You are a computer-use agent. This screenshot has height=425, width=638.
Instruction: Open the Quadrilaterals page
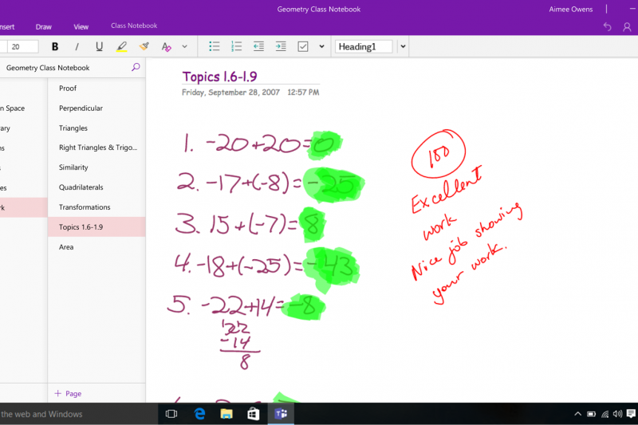pyautogui.click(x=96, y=187)
